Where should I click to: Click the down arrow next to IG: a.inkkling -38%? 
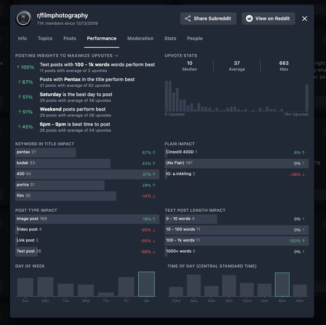click(303, 174)
